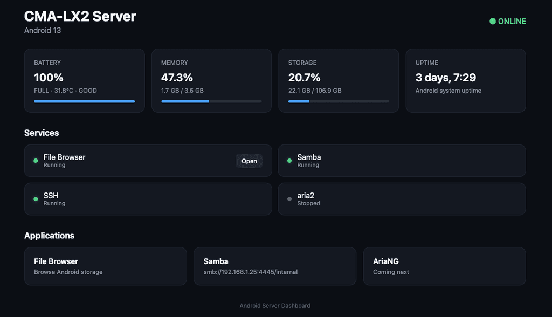This screenshot has height=317, width=552.
Task: Click the CMA-LX2 Server title
Action: click(80, 17)
